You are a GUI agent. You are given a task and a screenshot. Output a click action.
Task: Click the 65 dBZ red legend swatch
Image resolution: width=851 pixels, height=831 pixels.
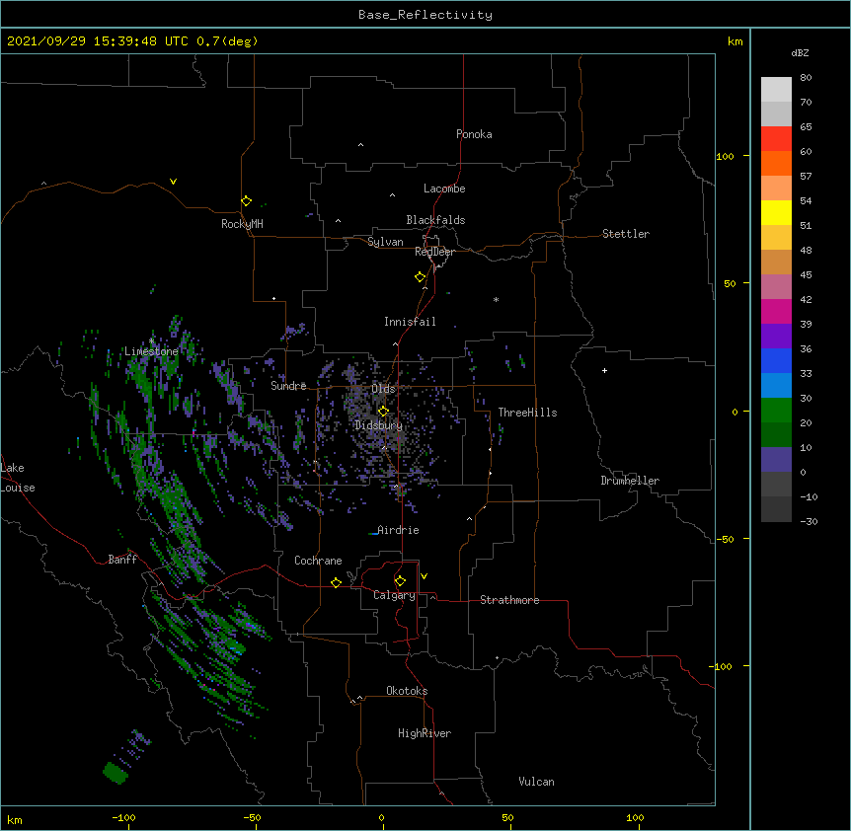click(x=776, y=139)
